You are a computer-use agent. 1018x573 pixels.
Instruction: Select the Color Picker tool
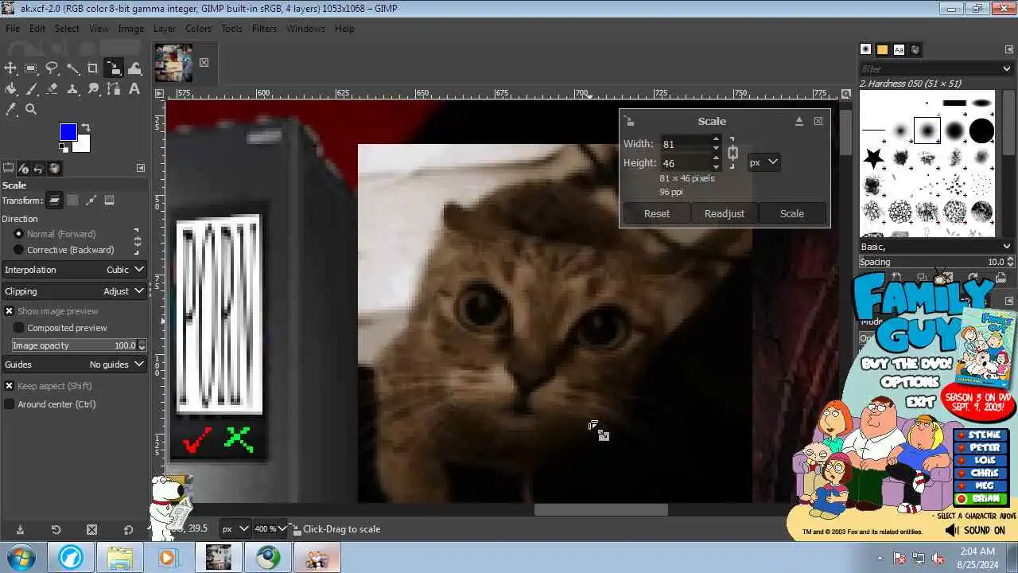pos(11,109)
